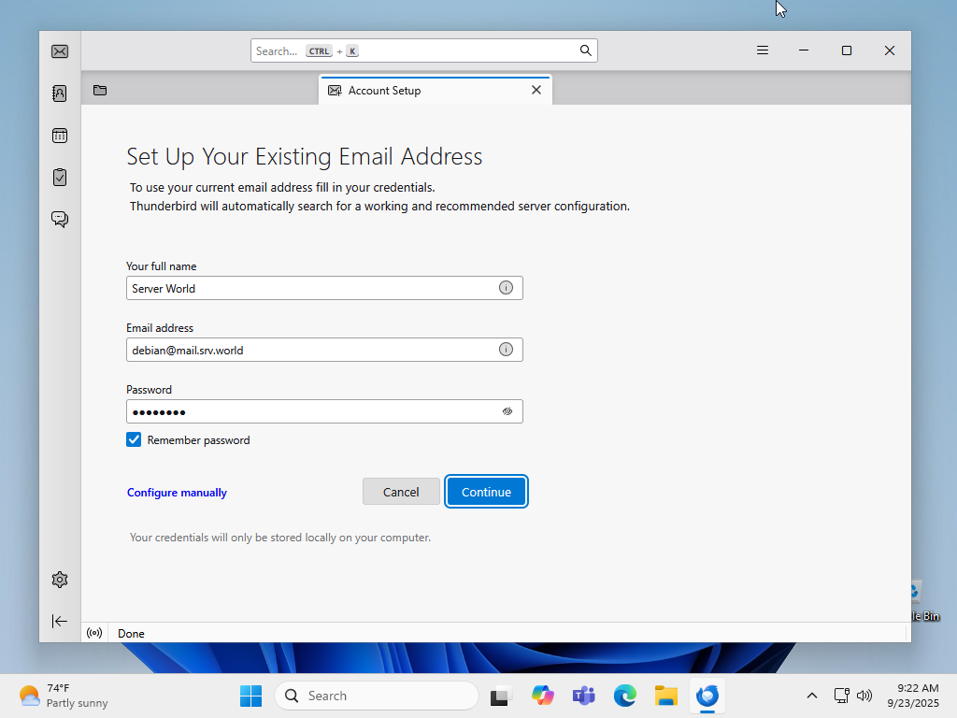Screen dimensions: 957x718
Task: Close the Account Setup tab
Action: (x=536, y=90)
